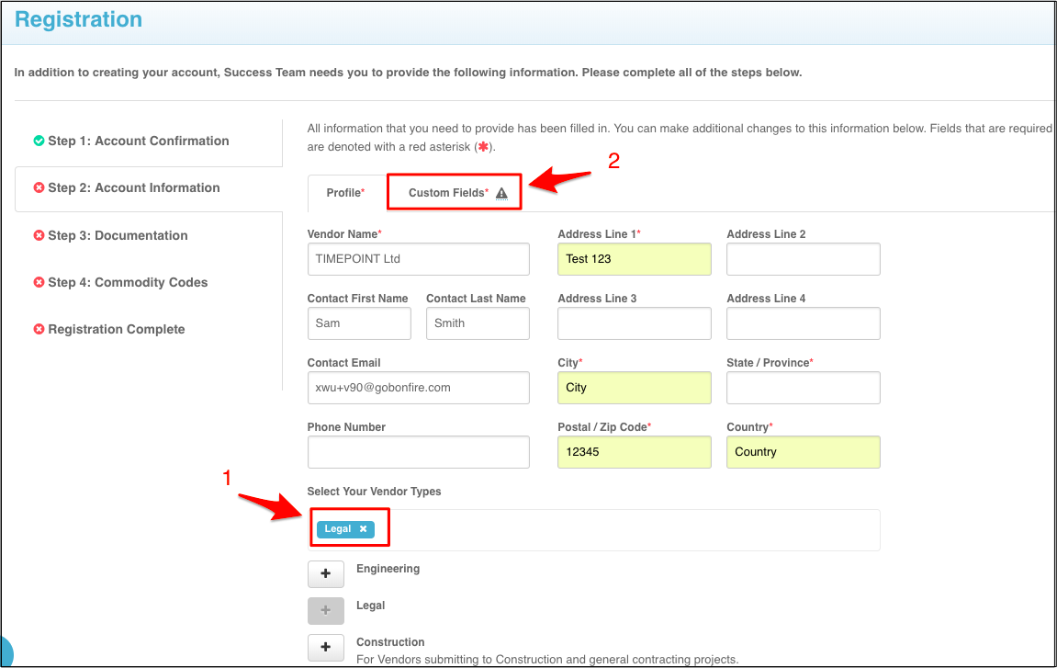Click the Address Line 2 field

[803, 259]
